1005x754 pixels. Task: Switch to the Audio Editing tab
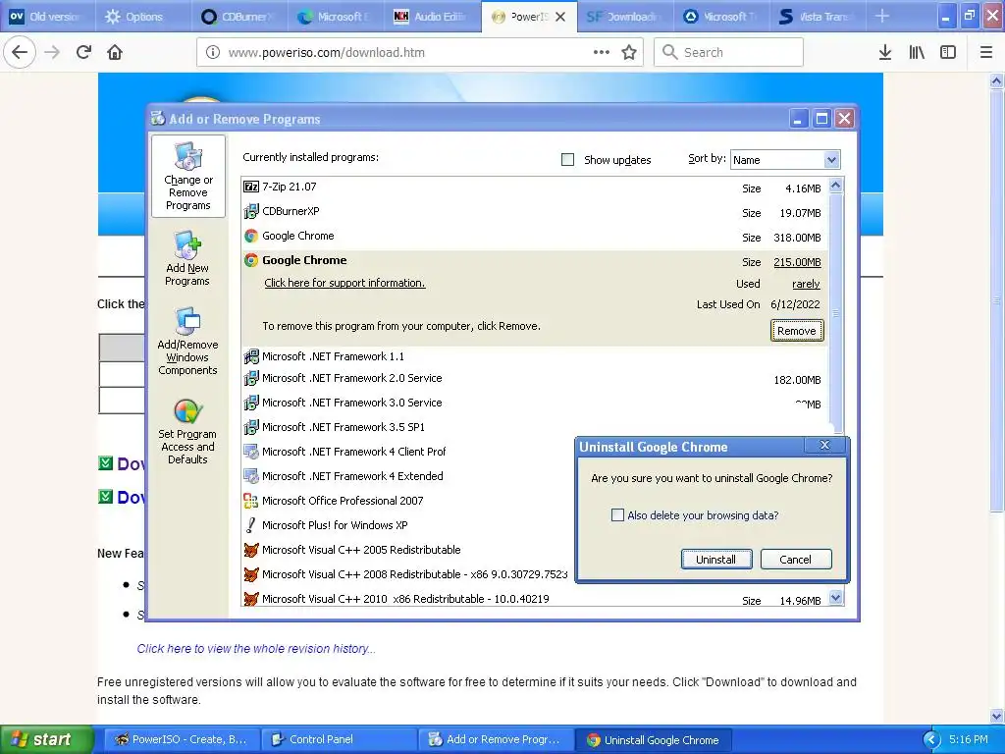tap(432, 17)
